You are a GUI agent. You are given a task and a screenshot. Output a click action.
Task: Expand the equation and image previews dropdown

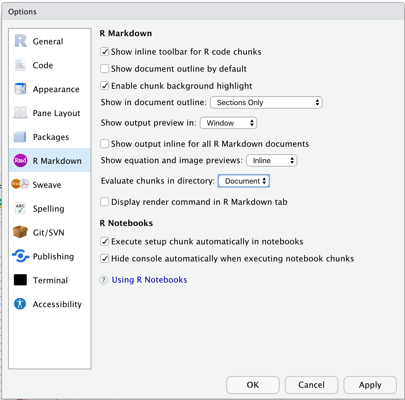[271, 160]
